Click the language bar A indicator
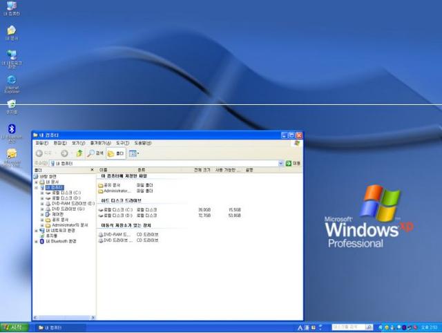The image size is (442, 333). pos(300,327)
